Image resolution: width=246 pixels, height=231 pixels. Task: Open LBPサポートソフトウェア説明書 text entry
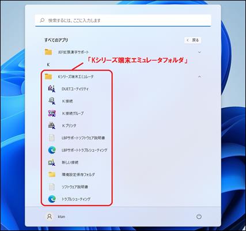pos(83,138)
